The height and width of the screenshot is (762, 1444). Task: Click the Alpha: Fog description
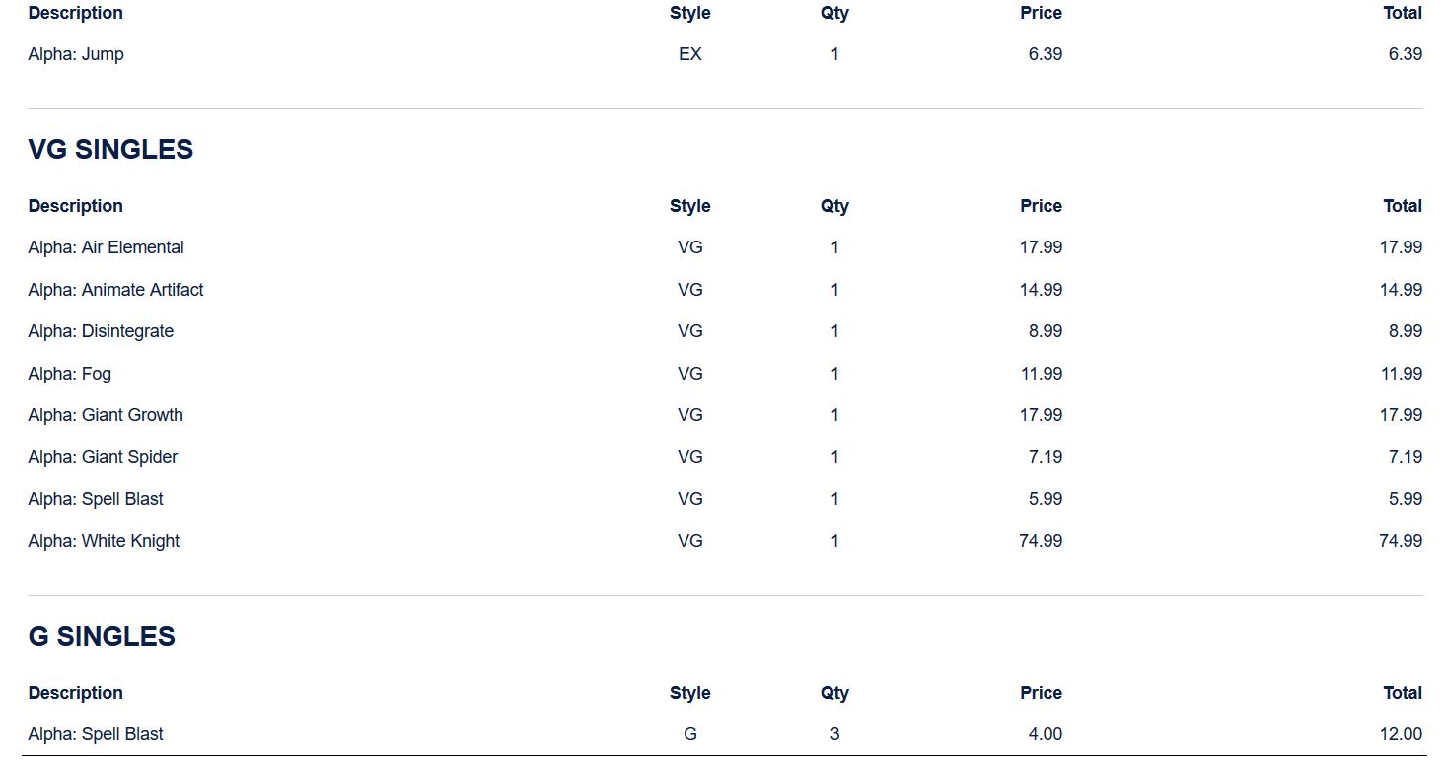(x=69, y=374)
